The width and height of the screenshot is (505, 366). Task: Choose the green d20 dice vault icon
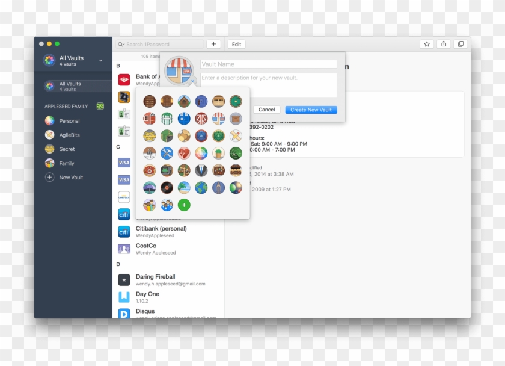218,136
